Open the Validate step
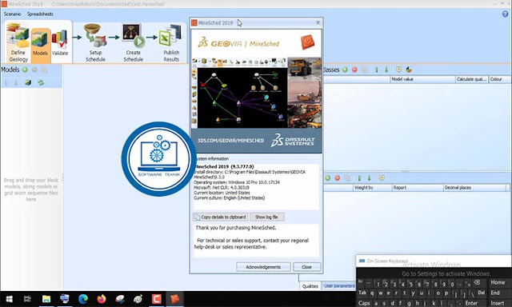This screenshot has height=307, width=512. point(60,42)
